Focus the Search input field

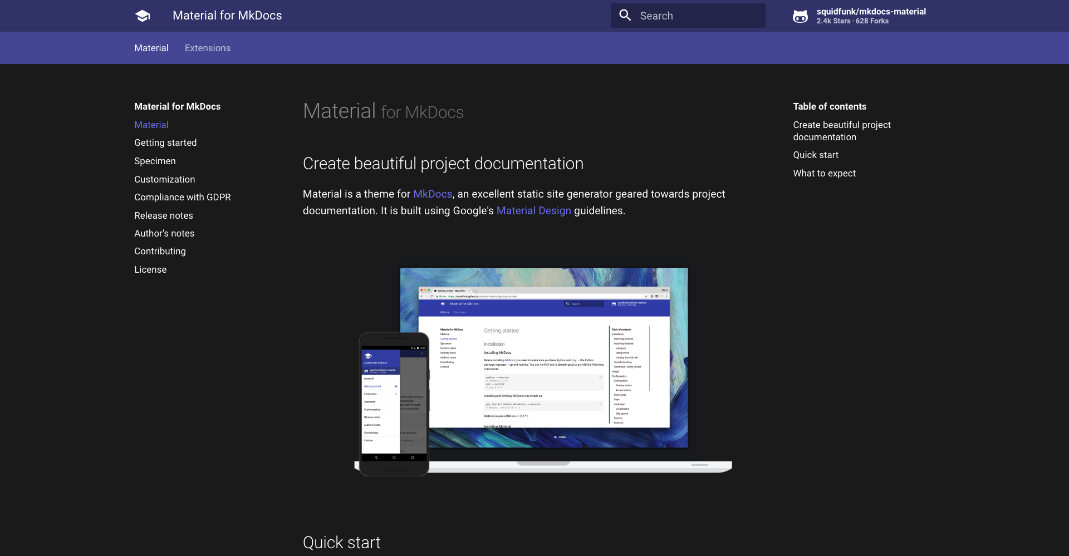(688, 16)
